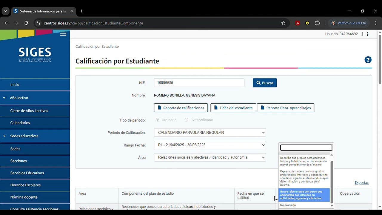
Task: Click the Usuario: 042064692 label
Action: pyautogui.click(x=341, y=34)
